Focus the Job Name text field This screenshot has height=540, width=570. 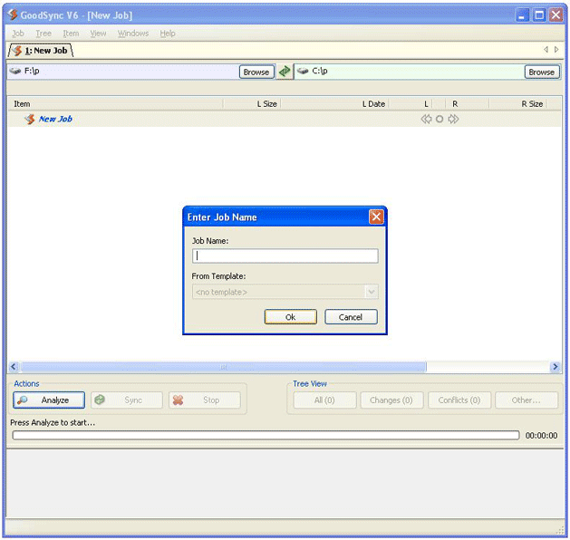pos(285,256)
